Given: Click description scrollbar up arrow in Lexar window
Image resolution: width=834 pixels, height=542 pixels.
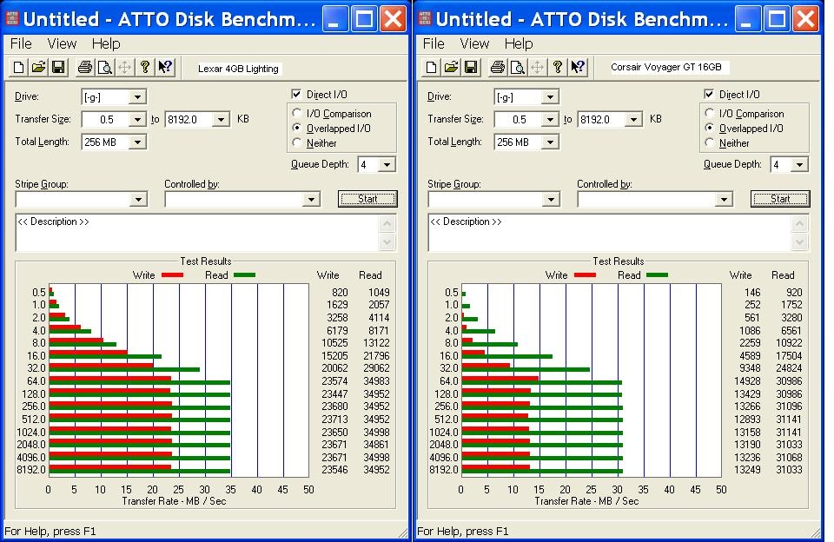Looking at the screenshot, I should click(x=387, y=224).
